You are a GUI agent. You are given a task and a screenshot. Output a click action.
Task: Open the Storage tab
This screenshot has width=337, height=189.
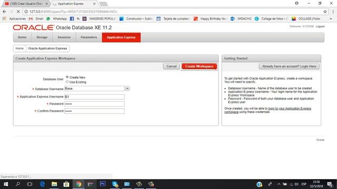[x=42, y=37]
